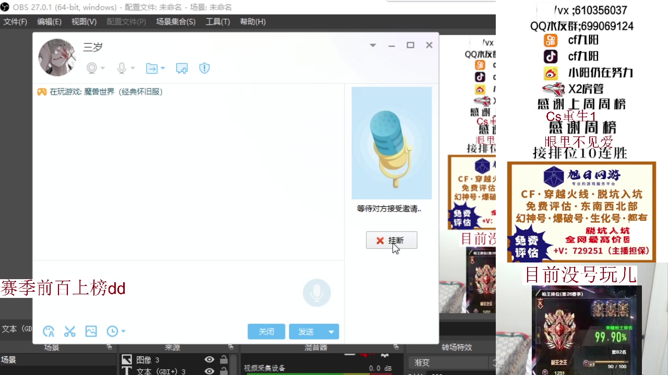
Task: Click the send file folder icon
Action: (151, 68)
